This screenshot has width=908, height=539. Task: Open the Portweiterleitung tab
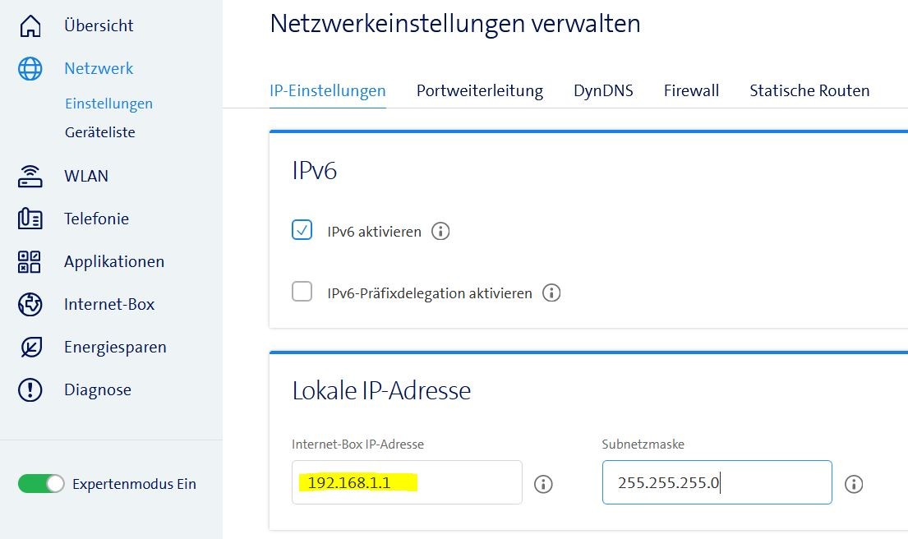point(480,90)
